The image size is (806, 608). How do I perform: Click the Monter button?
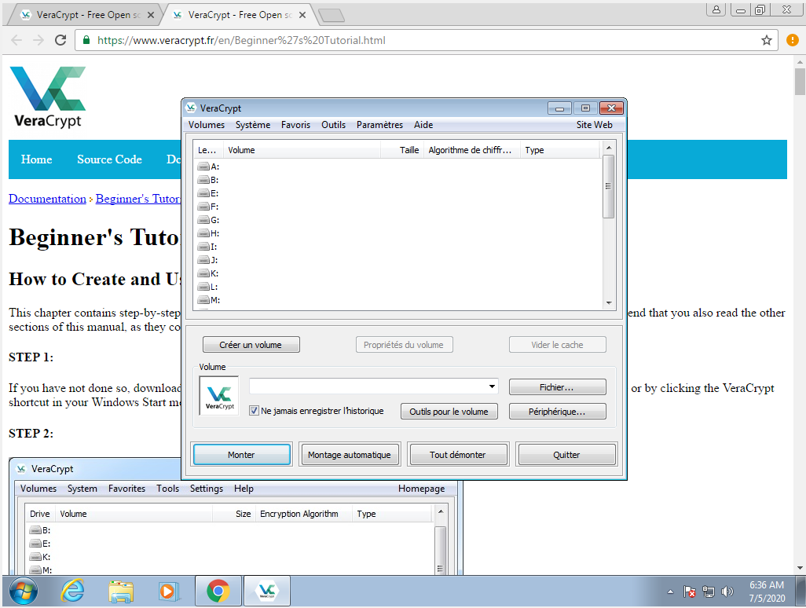pyautogui.click(x=241, y=455)
